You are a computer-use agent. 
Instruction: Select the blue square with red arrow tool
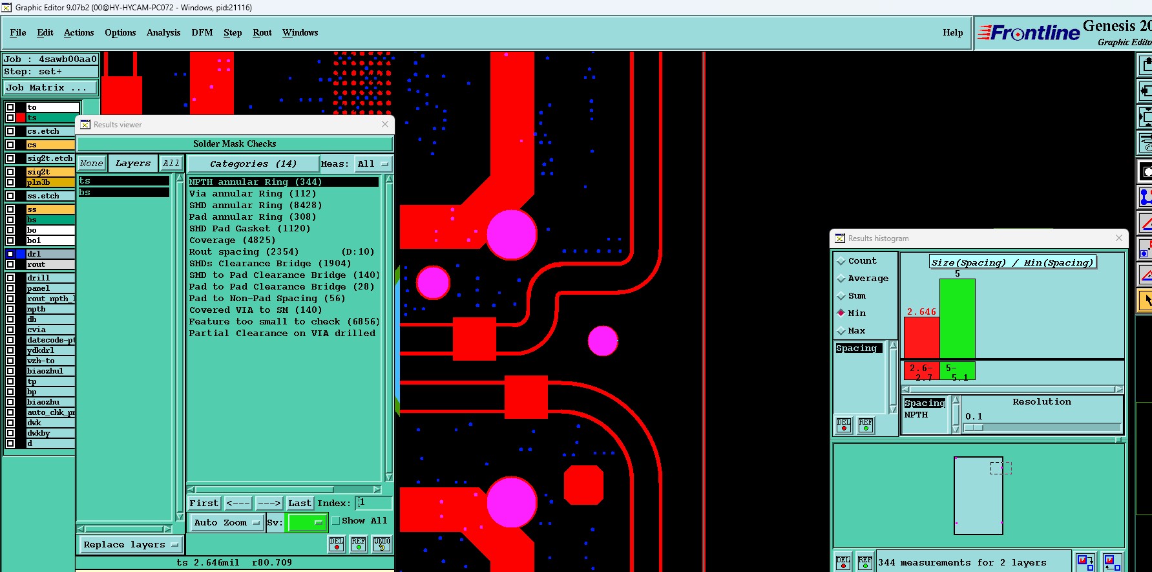[x=1146, y=249]
